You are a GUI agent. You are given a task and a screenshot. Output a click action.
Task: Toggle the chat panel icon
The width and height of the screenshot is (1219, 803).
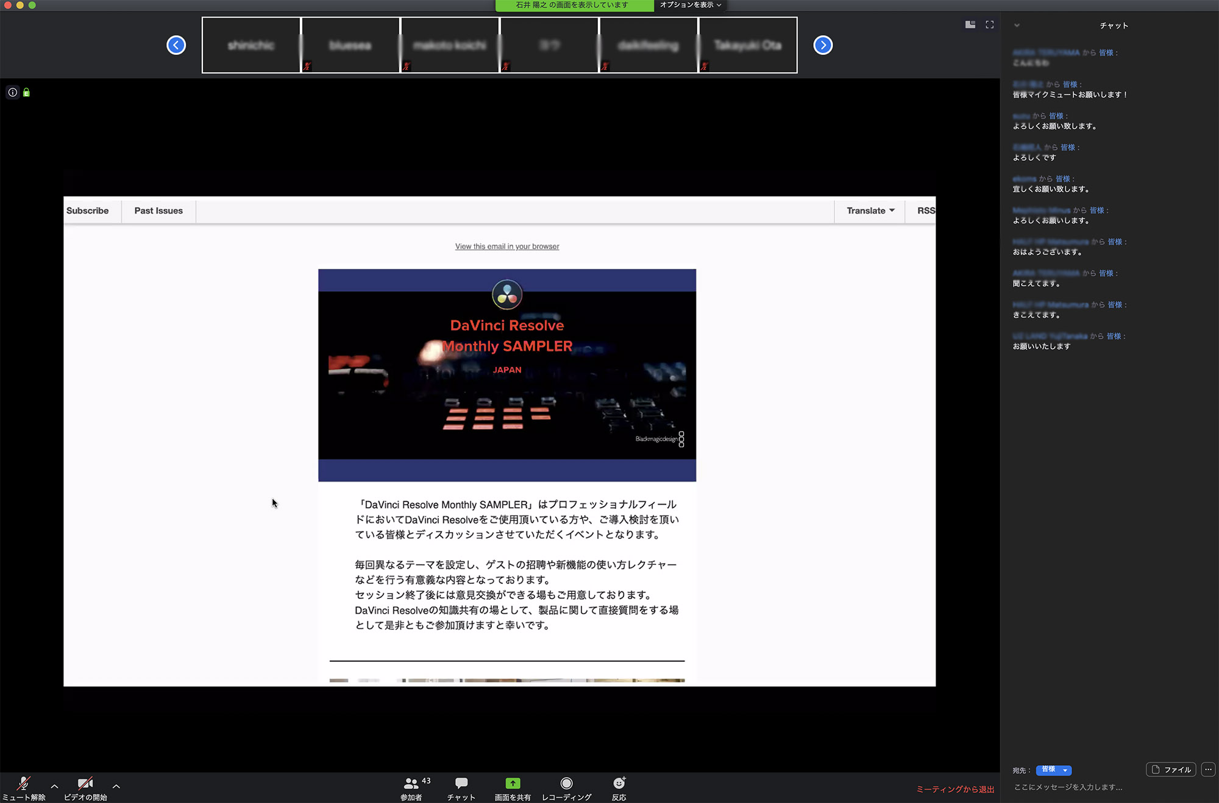(x=461, y=788)
